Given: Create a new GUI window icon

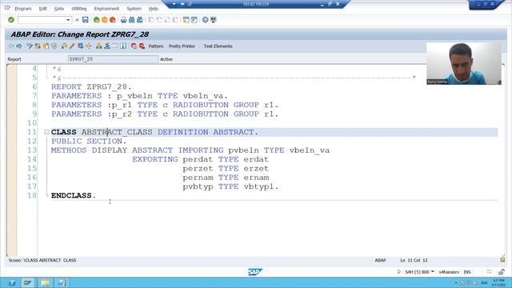Looking at the screenshot, I should click(x=186, y=20).
